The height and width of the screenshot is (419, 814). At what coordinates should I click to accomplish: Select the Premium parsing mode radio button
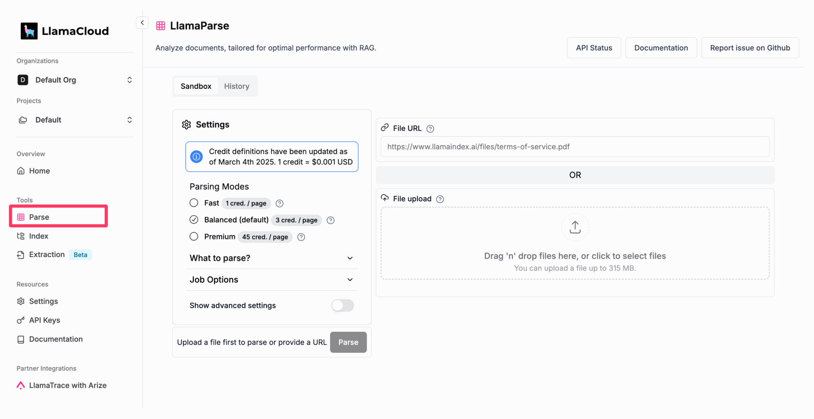[194, 237]
